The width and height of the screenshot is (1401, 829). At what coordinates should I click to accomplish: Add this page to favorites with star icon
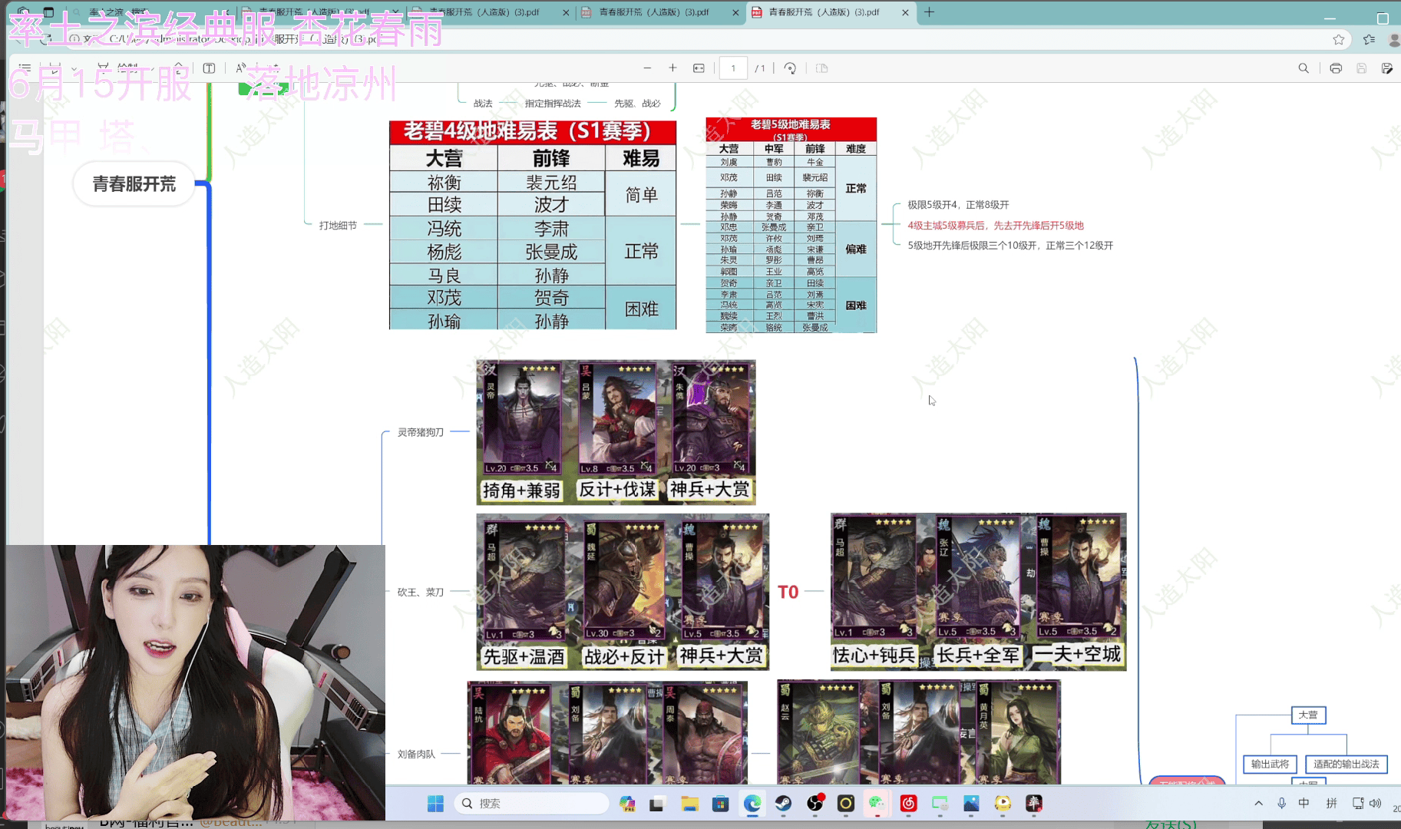point(1339,39)
